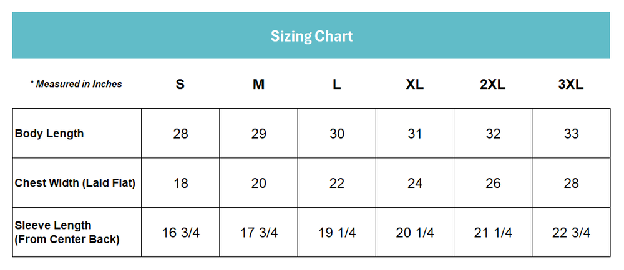Select sleeve length cell 19 1/4
The width and height of the screenshot is (624, 270).
pyautogui.click(x=337, y=232)
